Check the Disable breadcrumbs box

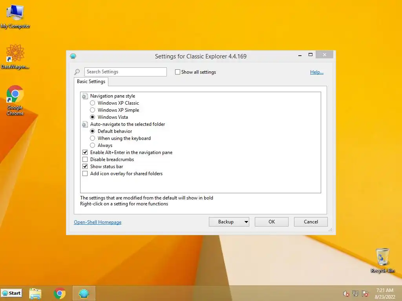pos(85,160)
